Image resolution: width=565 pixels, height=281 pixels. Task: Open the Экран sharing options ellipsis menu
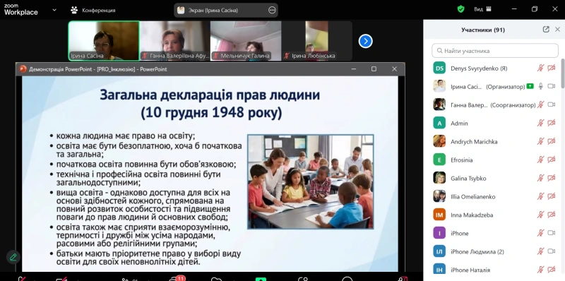pyautogui.click(x=272, y=11)
